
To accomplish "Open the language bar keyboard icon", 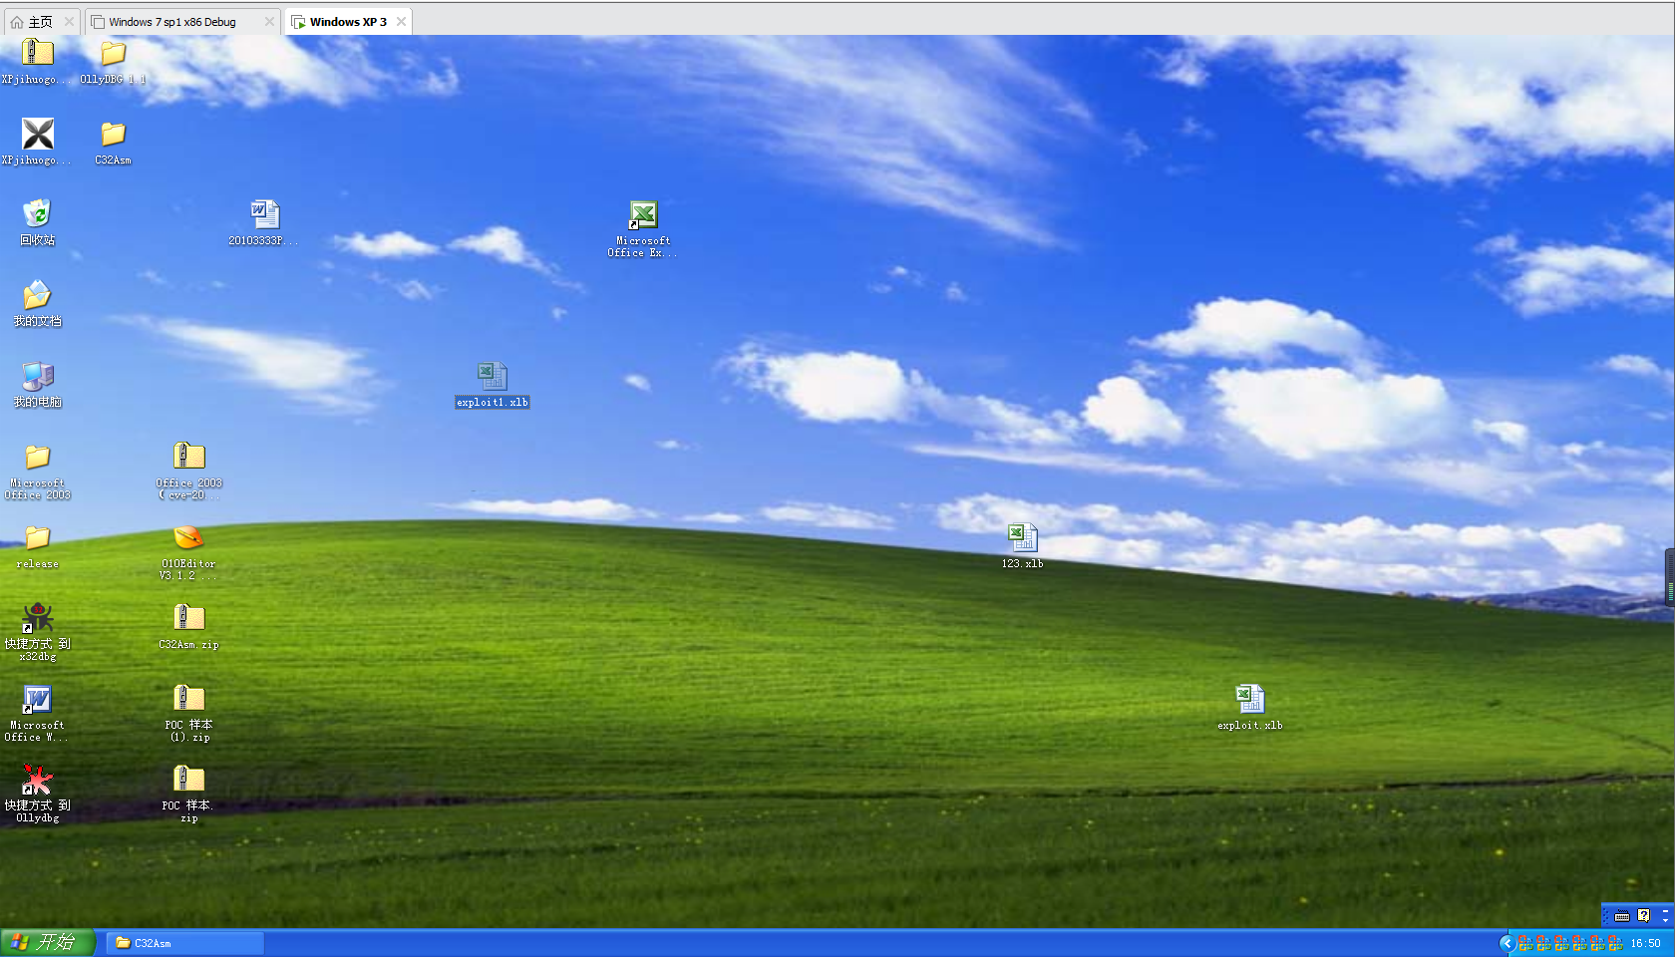I will pos(1622,915).
